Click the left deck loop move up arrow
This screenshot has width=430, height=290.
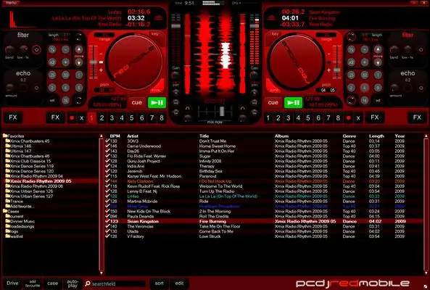pos(79,49)
